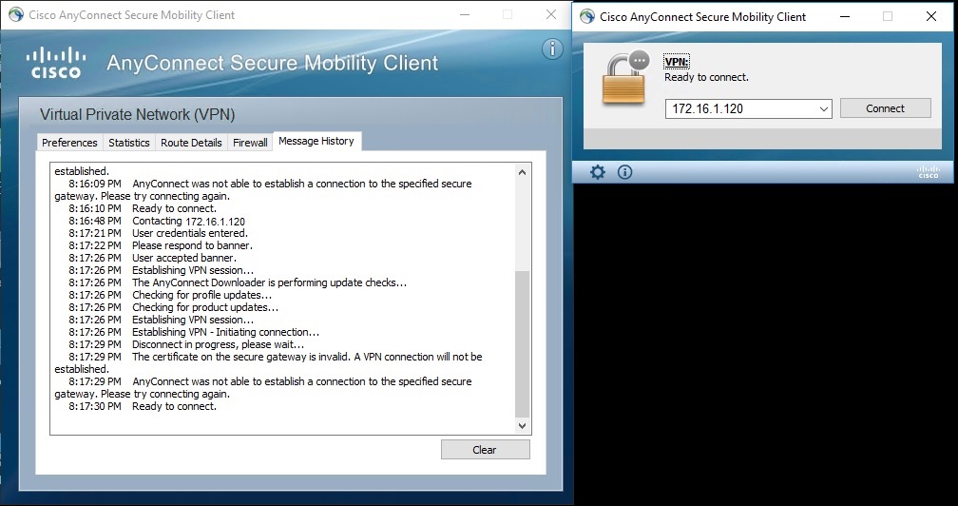Click the 8:17:30 PM 'Ready to connect.' entry
Image resolution: width=958 pixels, height=506 pixels.
(x=143, y=406)
